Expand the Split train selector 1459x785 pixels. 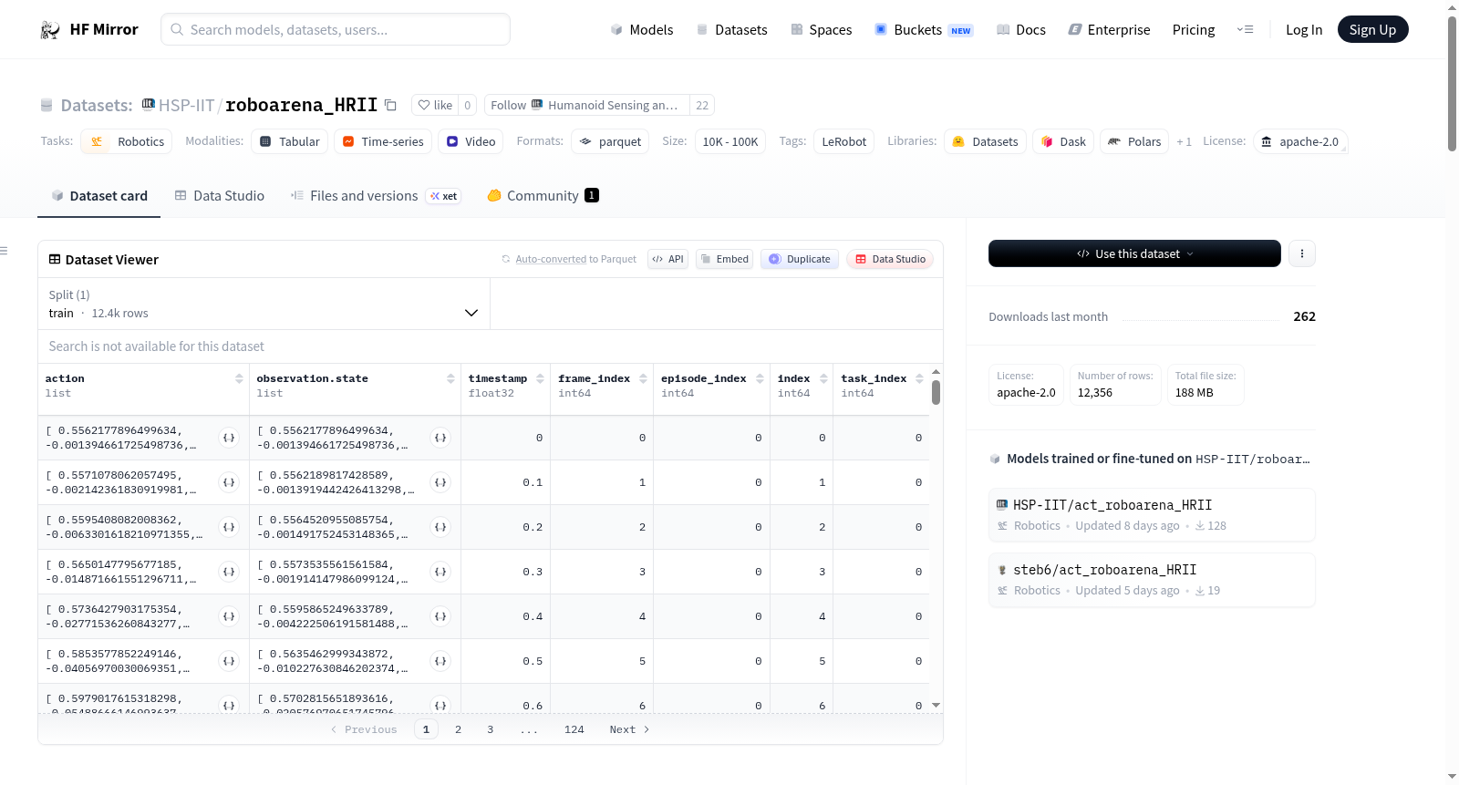264,304
